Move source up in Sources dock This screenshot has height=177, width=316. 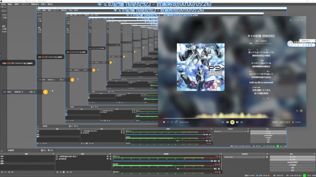tap(68, 172)
